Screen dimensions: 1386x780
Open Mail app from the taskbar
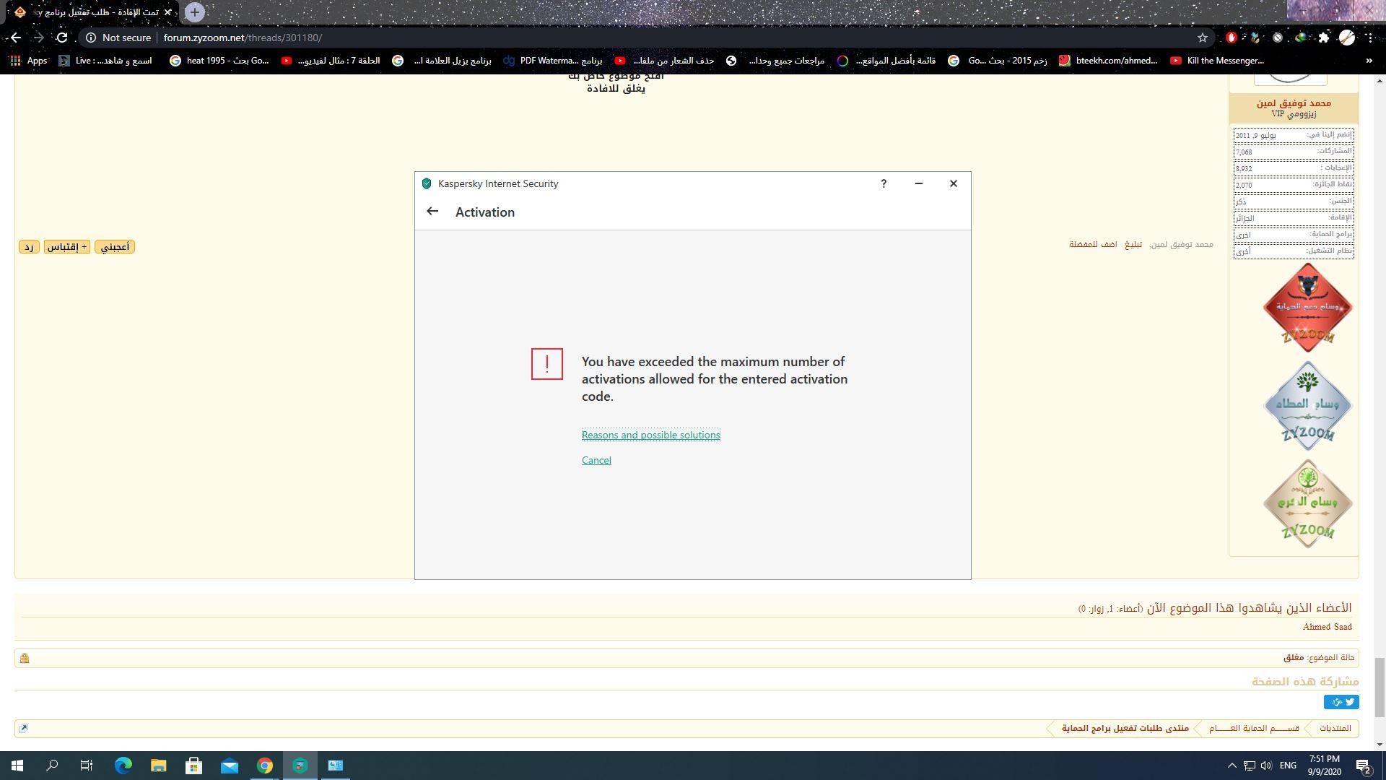(x=230, y=766)
